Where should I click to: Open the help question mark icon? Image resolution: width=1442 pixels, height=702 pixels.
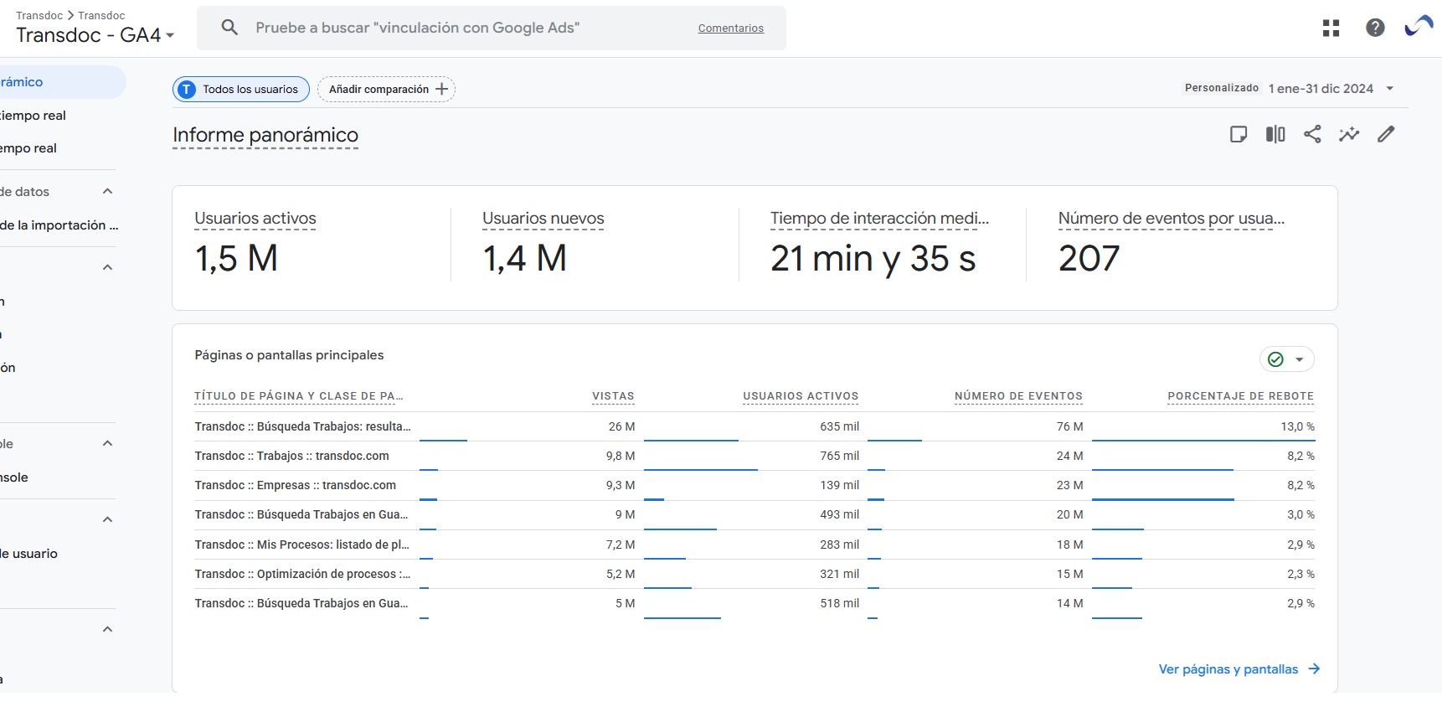[x=1374, y=28]
